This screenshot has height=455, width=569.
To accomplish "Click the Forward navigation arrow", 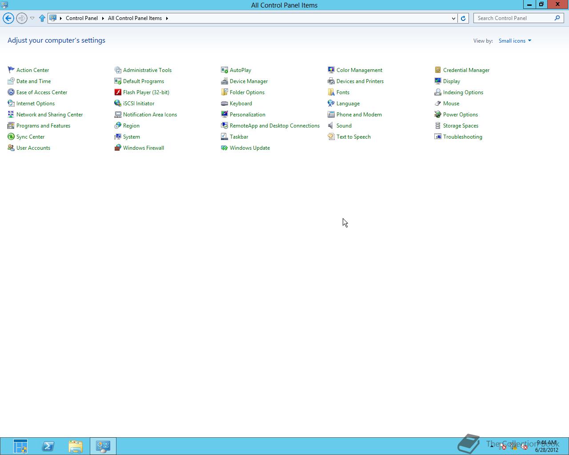I will click(x=21, y=18).
